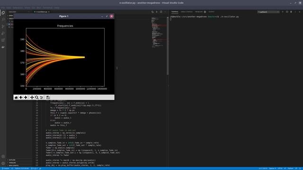Open Manage gear icon in activity bar
Image resolution: width=303 pixels, height=170 pixels.
click(x=3, y=163)
